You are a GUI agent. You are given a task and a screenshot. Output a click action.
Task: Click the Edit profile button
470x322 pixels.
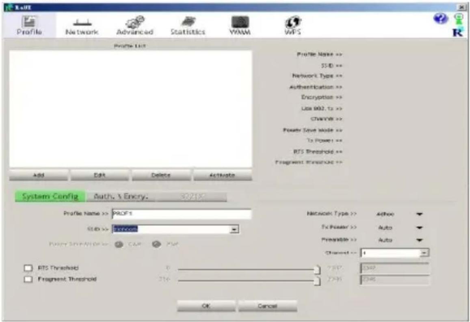[100, 175]
